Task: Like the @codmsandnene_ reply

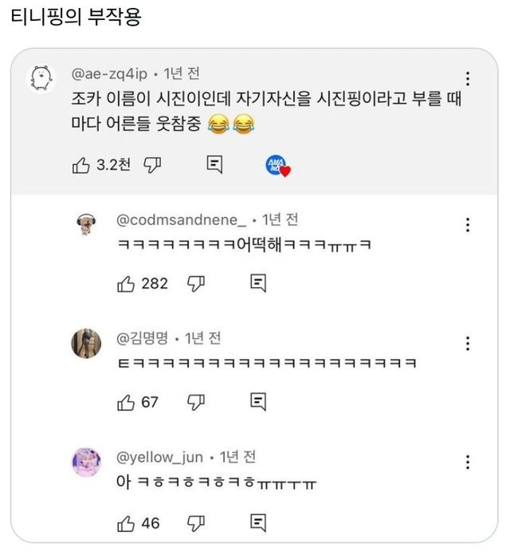Action: click(126, 283)
